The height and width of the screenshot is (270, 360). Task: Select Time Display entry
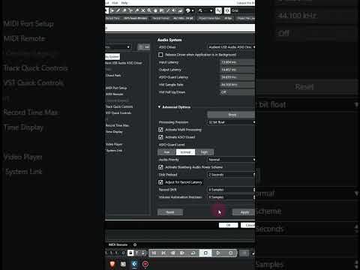pyautogui.click(x=114, y=131)
